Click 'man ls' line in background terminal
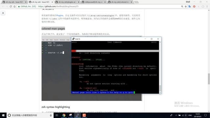The width and height of the screenshot is (210, 118). [52, 43]
